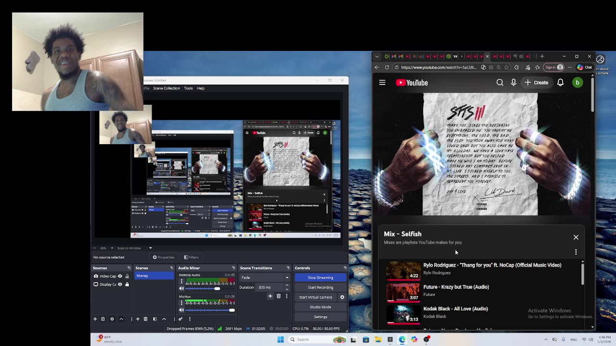Image resolution: width=616 pixels, height=346 pixels.
Task: Mute the Mic/Aux speaker icon
Action: tap(181, 310)
